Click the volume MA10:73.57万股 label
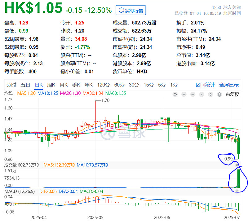Image resolution: width=248 pixels, height=224 pixels. (92, 165)
